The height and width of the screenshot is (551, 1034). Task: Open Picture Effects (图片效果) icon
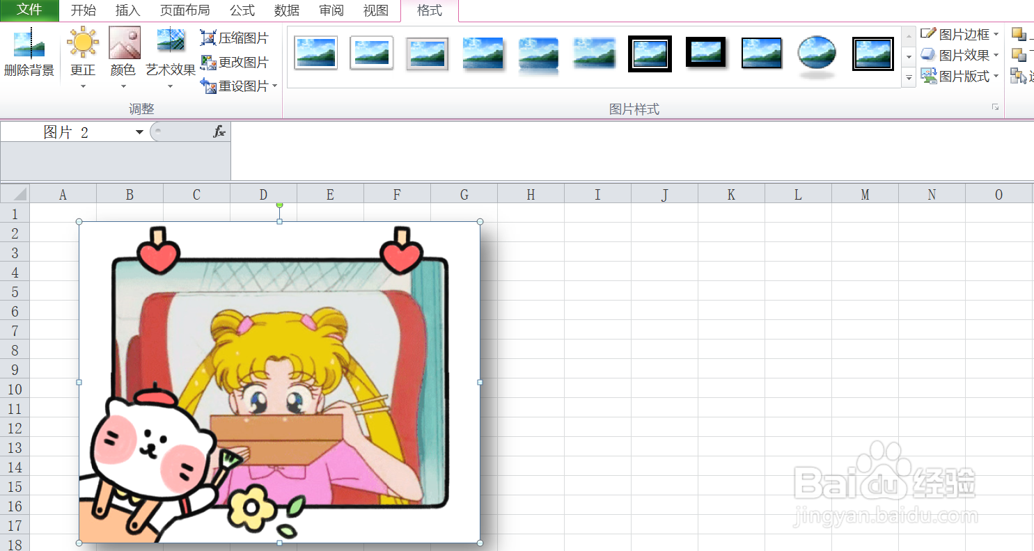click(x=928, y=55)
